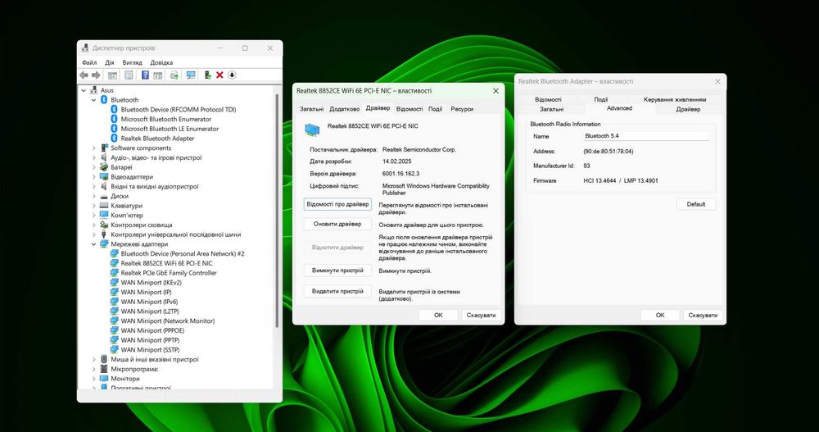Select Bluetooth Device (Personal Area Network) #2 row

[183, 253]
